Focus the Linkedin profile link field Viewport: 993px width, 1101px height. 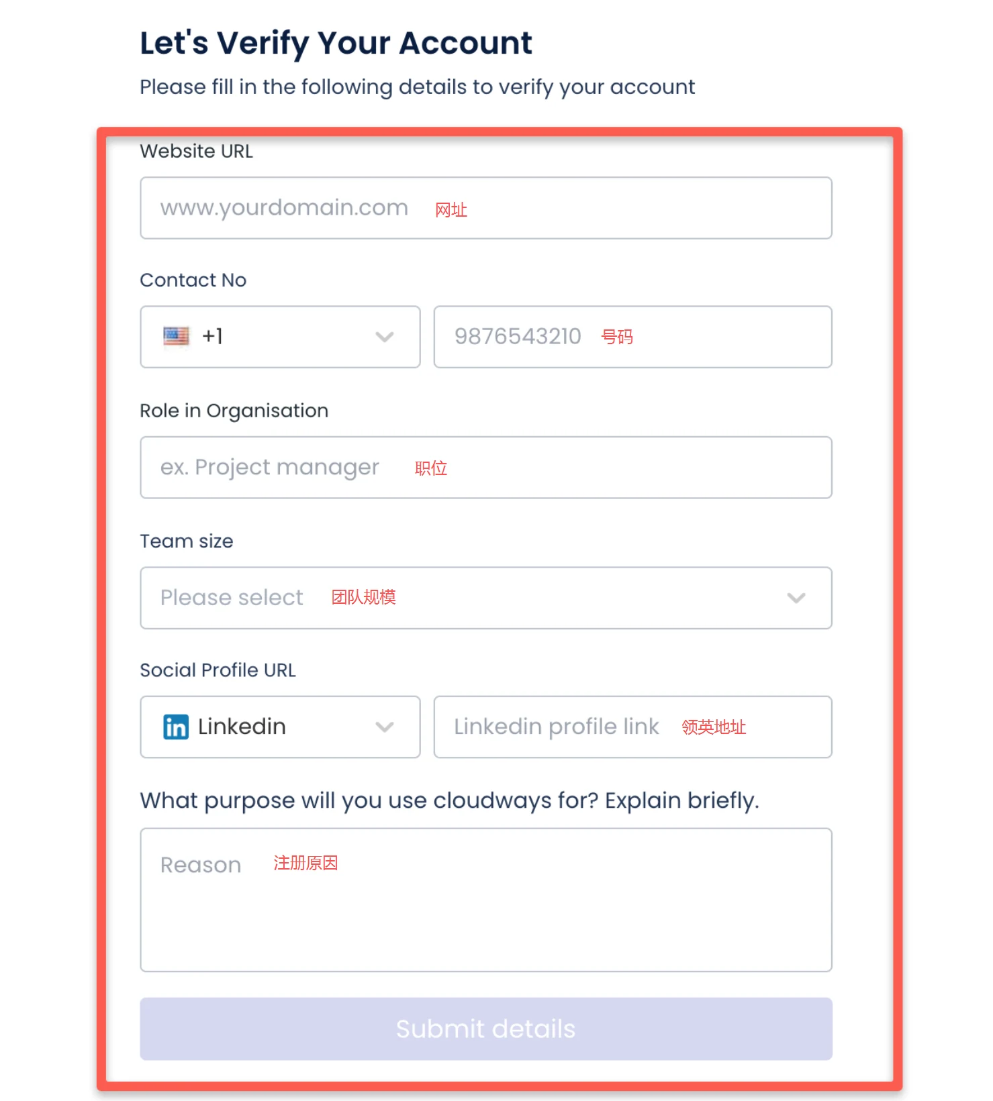tap(632, 727)
